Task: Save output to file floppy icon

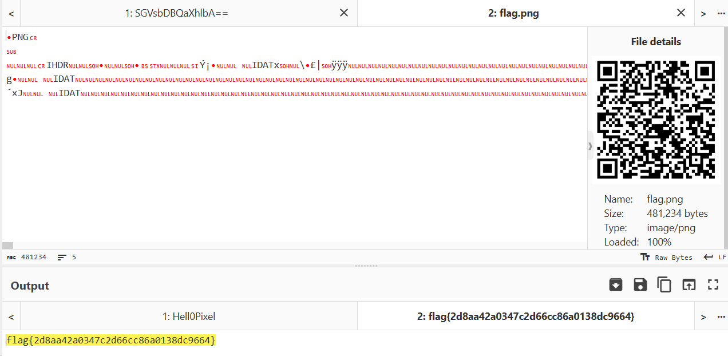Action: (640, 284)
